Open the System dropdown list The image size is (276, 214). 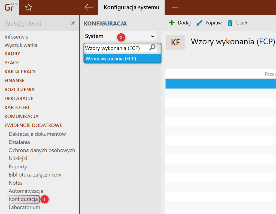120,36
